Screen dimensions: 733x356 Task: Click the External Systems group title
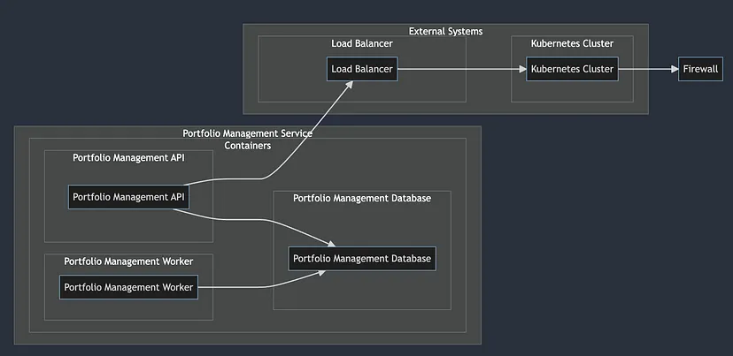445,32
